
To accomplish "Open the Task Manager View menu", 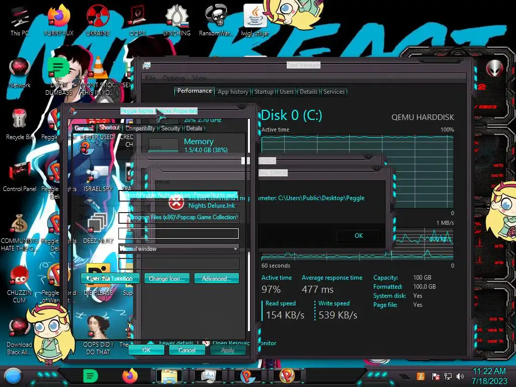I will 199,78.
